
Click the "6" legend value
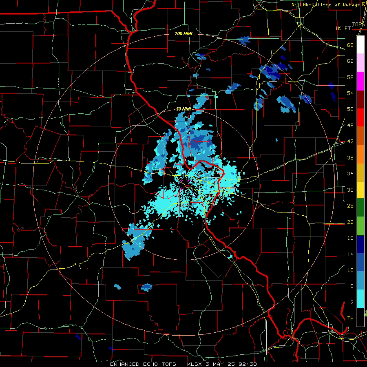coord(352,286)
